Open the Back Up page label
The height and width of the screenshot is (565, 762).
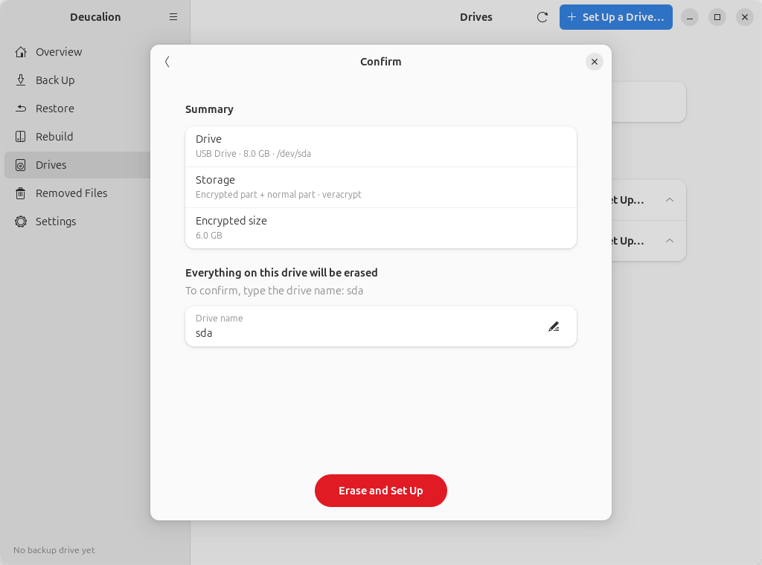[55, 80]
